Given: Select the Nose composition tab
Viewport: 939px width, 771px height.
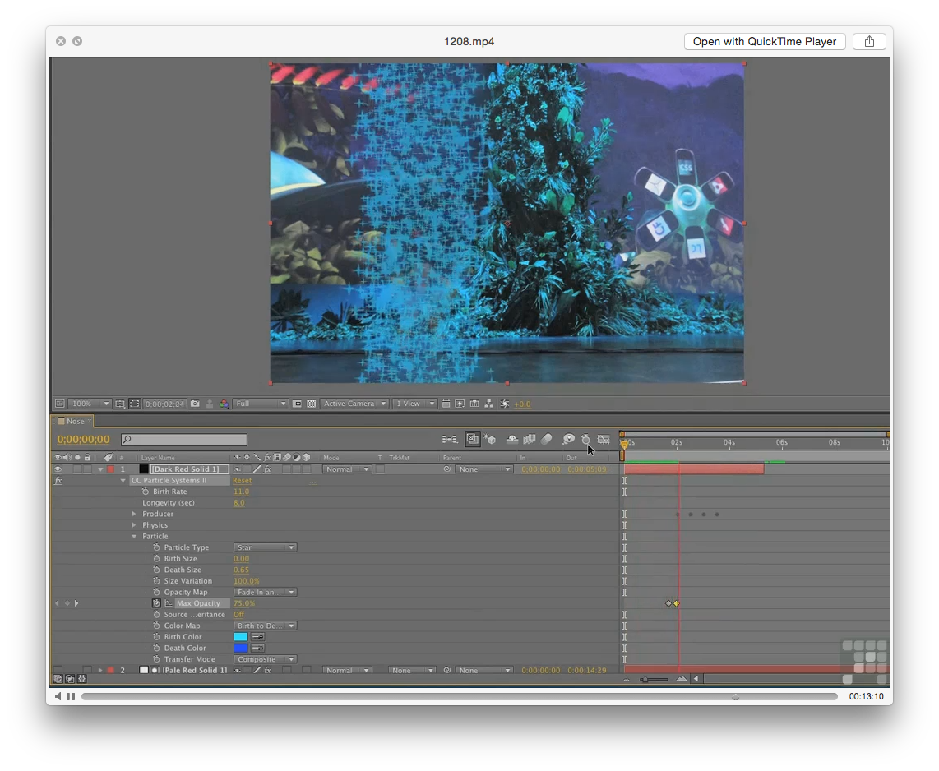Looking at the screenshot, I should pyautogui.click(x=75, y=422).
